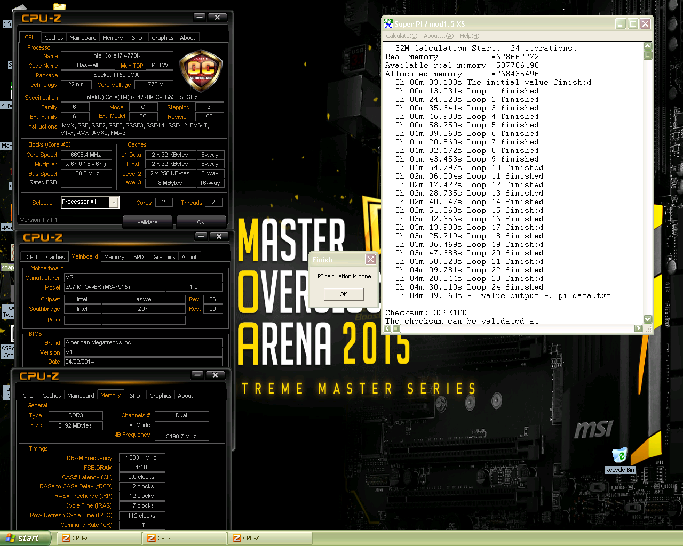This screenshot has height=546, width=683.
Task: Minimize the Super PI window
Action: pos(621,24)
